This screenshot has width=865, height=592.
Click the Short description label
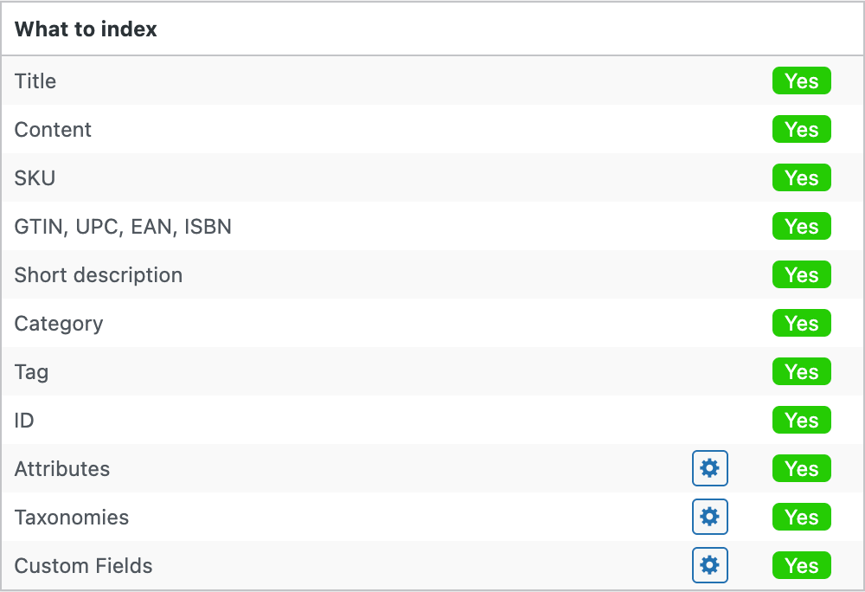point(99,275)
